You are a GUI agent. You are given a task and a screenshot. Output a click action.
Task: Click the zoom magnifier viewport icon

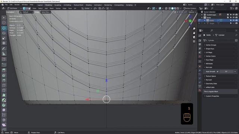coord(194,29)
